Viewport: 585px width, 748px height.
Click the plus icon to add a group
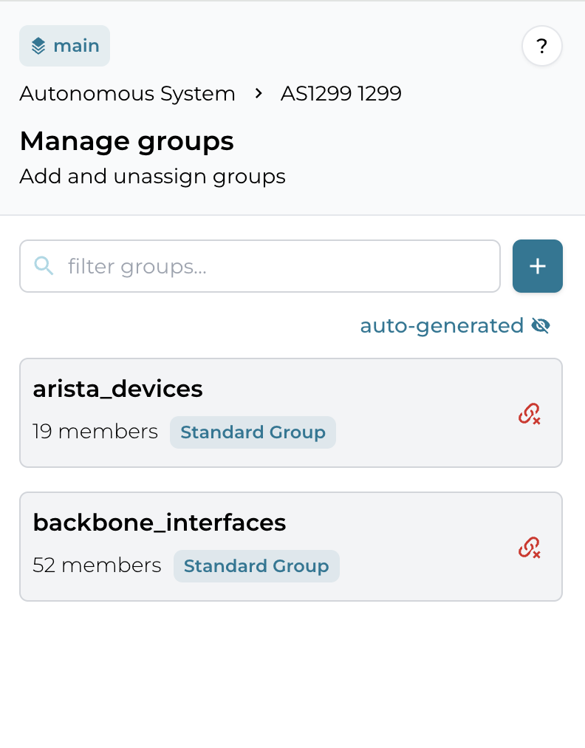[x=537, y=266]
